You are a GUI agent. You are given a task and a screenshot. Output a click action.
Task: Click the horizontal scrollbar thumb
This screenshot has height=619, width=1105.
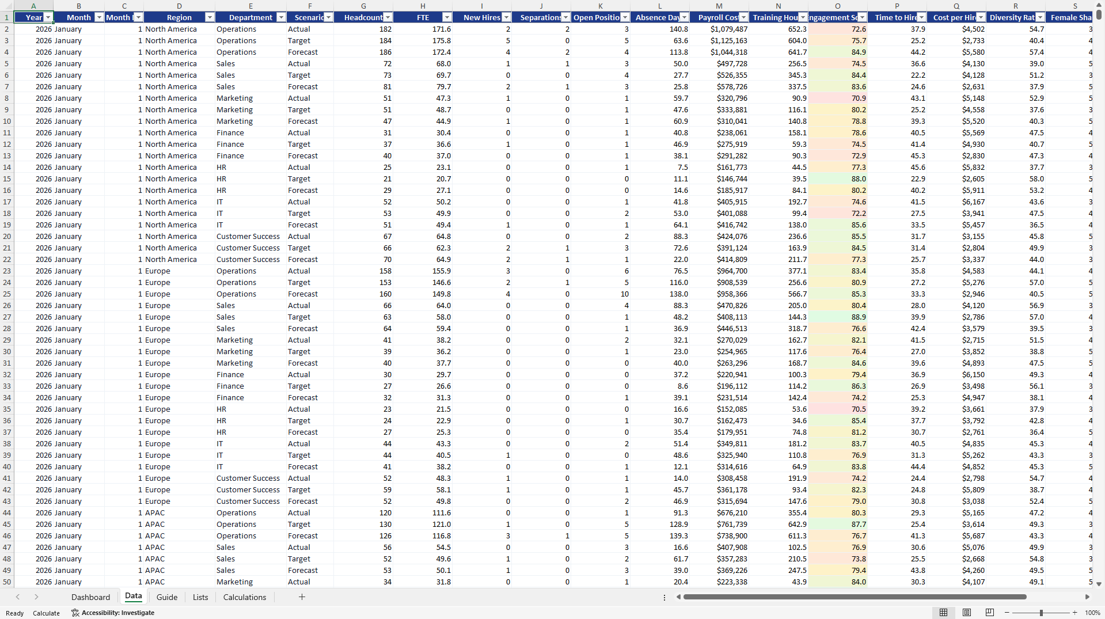point(855,597)
